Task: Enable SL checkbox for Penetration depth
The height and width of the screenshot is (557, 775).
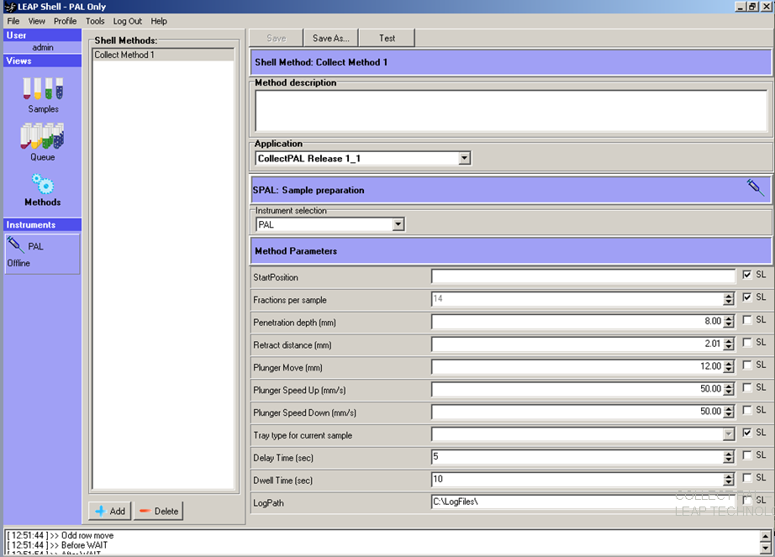Action: click(747, 320)
